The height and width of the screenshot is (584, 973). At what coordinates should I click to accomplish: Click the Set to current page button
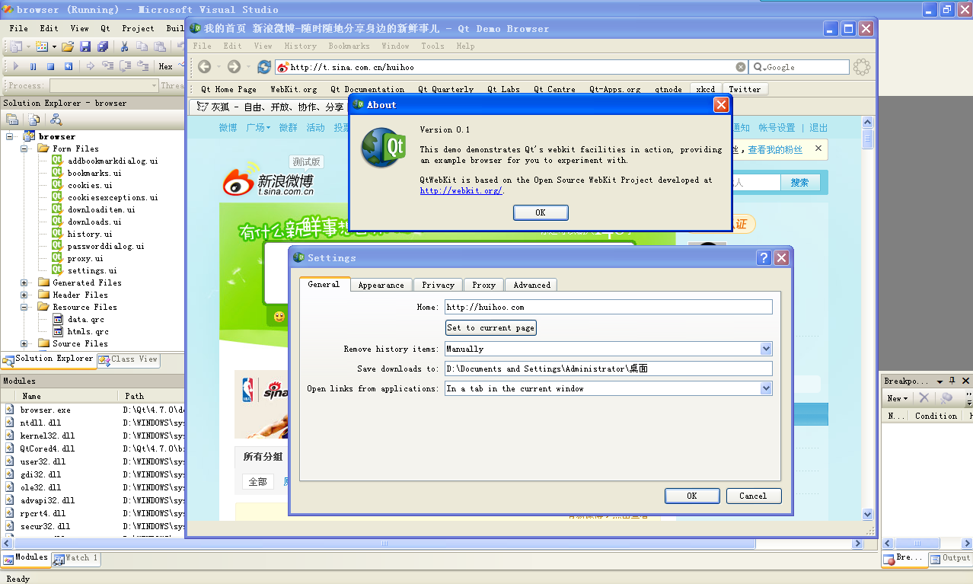tap(491, 327)
